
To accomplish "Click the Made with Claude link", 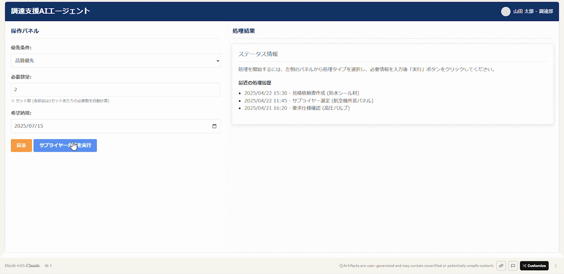I will [x=22, y=265].
